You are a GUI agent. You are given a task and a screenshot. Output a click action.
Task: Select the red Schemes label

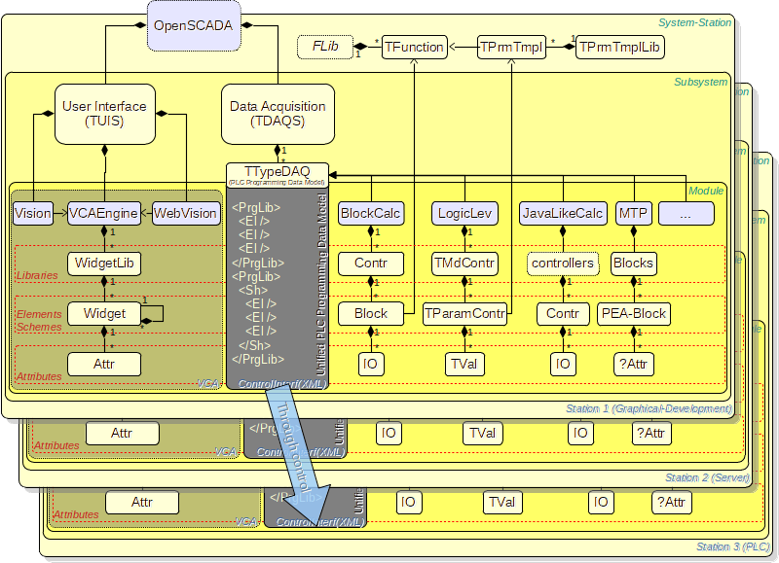point(39,327)
